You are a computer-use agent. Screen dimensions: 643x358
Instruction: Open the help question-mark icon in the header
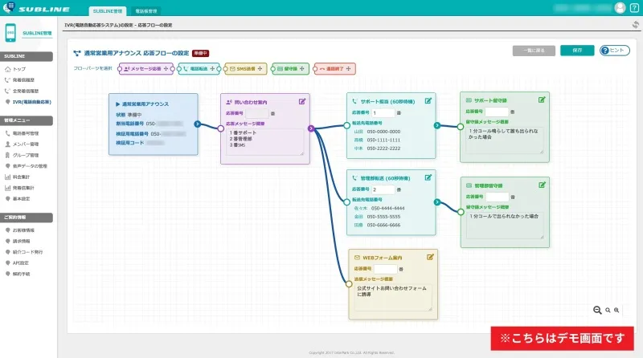[634, 8]
